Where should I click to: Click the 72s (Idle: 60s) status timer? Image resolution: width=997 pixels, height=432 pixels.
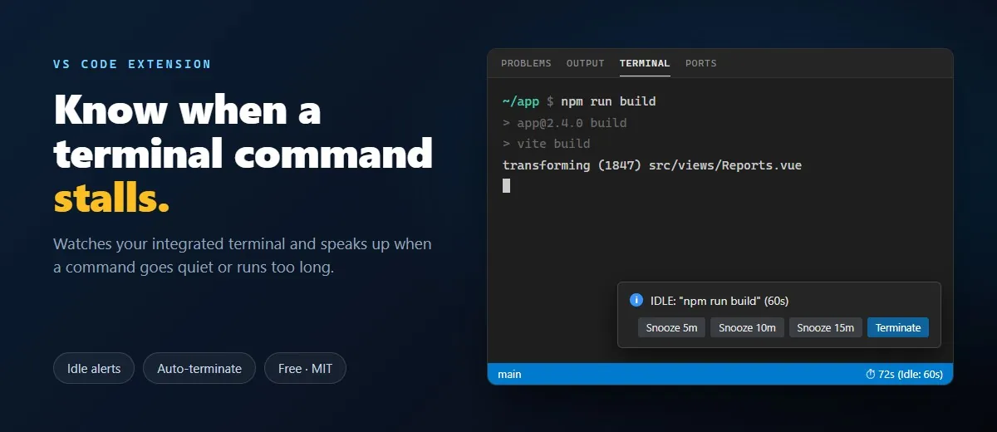click(904, 374)
